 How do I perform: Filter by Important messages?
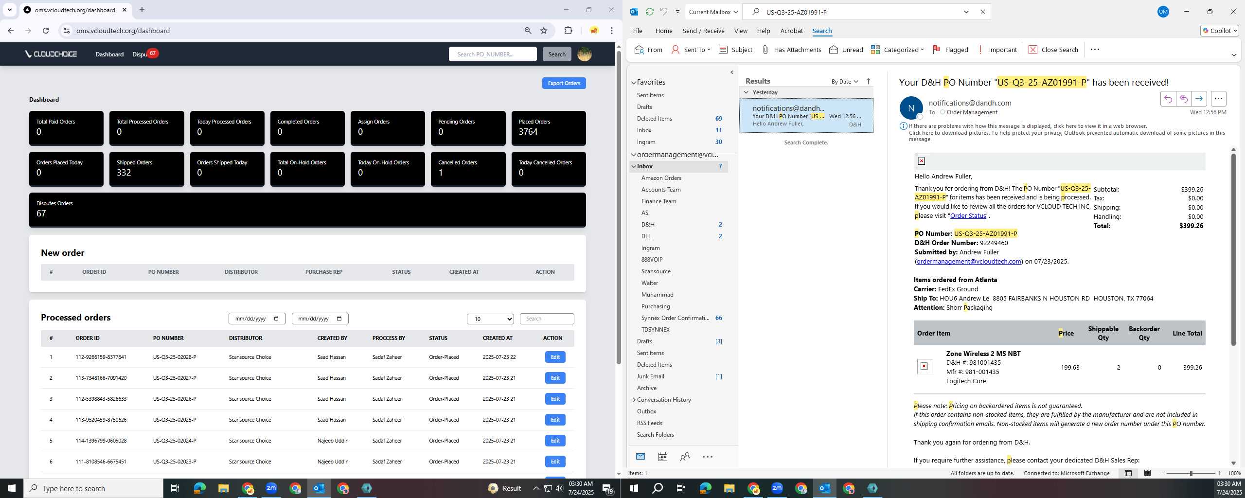point(997,50)
